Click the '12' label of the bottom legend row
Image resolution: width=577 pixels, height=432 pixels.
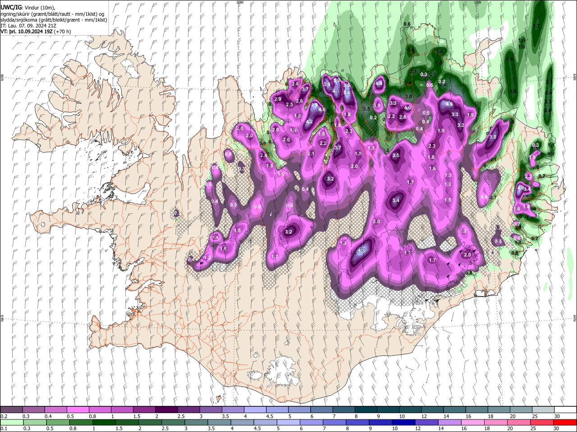(x=418, y=428)
